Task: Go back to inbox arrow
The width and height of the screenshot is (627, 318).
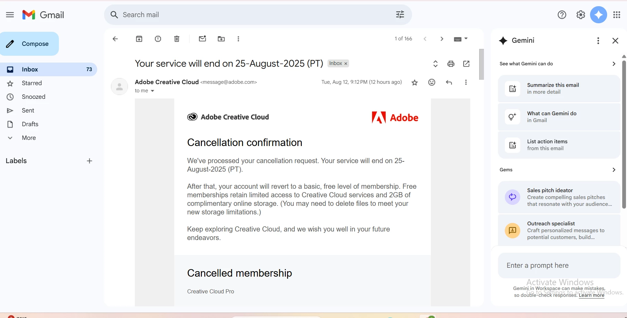Action: [x=115, y=39]
